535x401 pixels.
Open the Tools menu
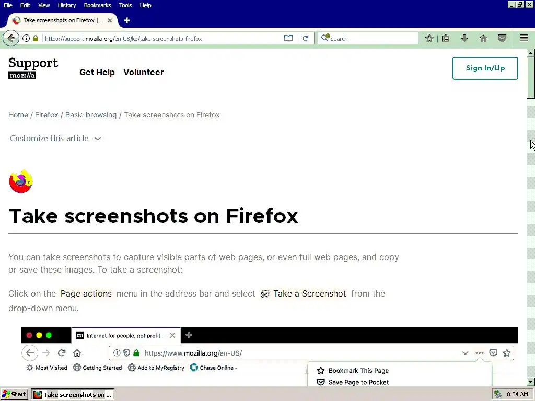[125, 5]
